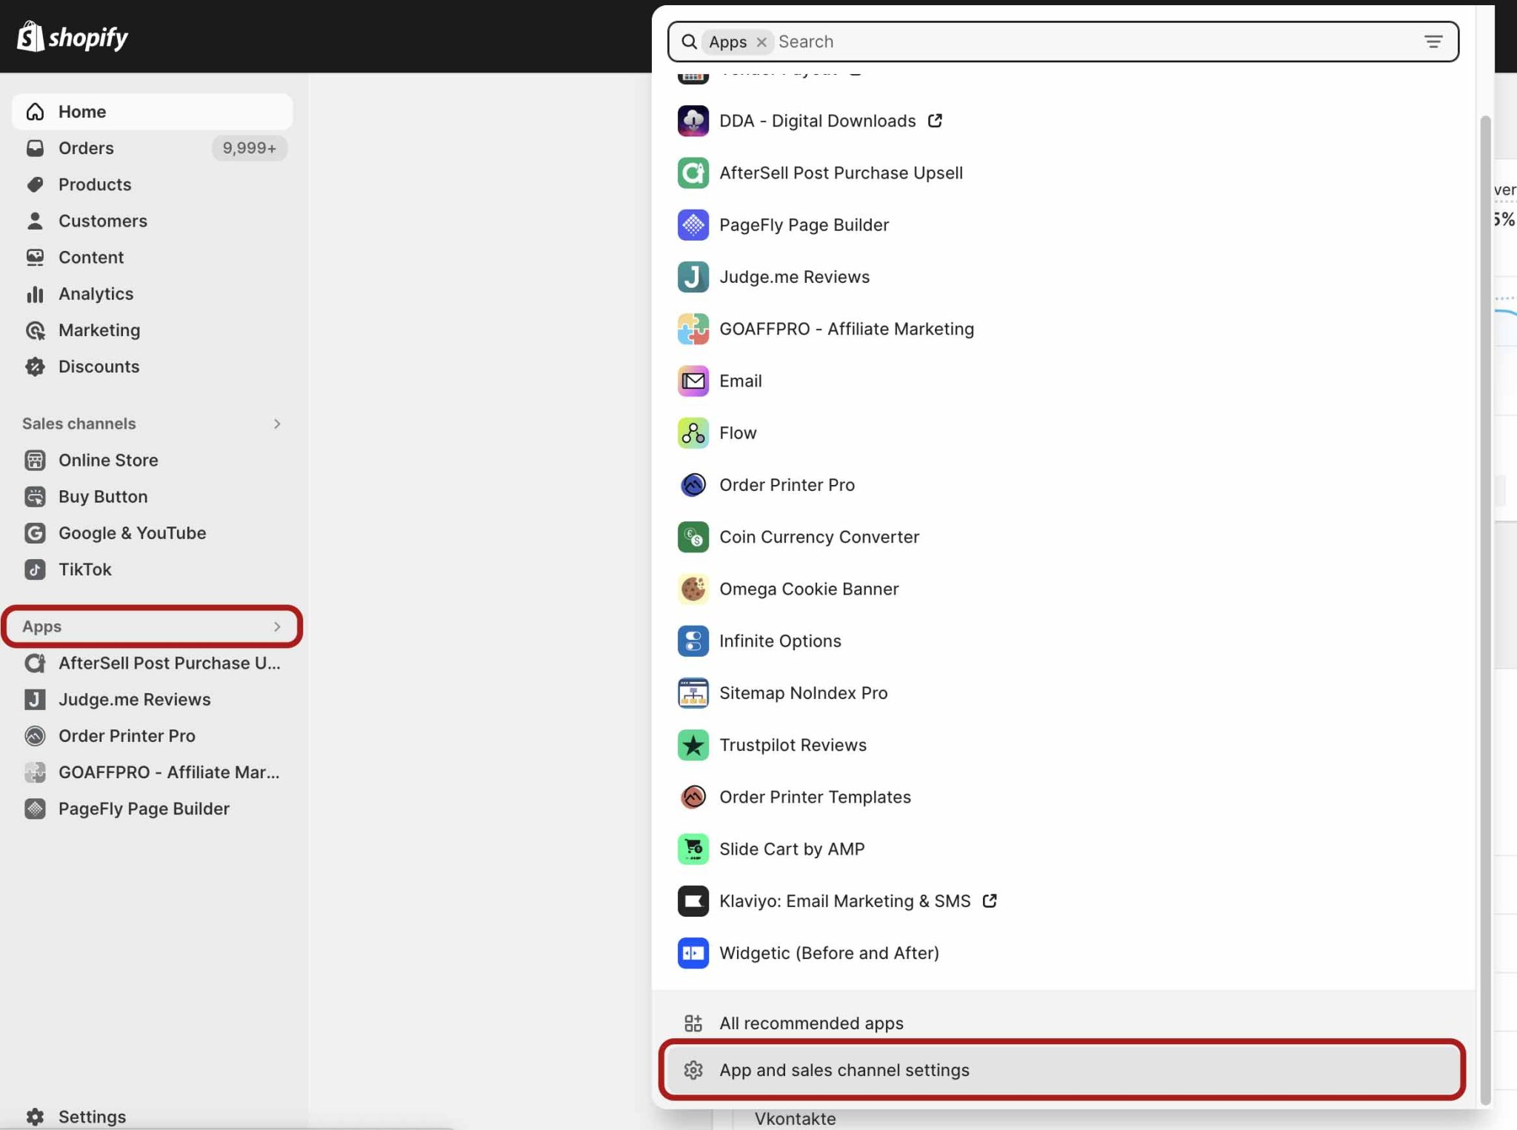This screenshot has height=1130, width=1517.
Task: Open the Flow app icon
Action: [x=693, y=432]
